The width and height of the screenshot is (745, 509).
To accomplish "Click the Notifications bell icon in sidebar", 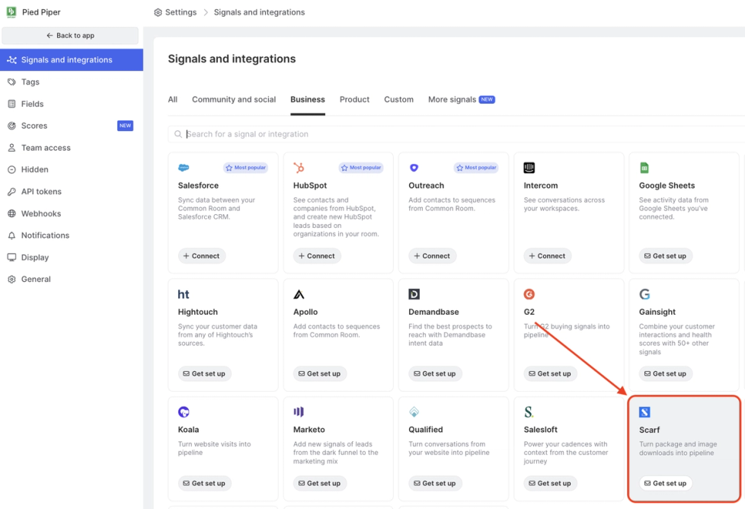I will (12, 235).
